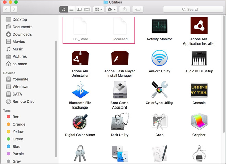Switch to list view mode
The height and width of the screenshot is (164, 226).
pos(71,9)
